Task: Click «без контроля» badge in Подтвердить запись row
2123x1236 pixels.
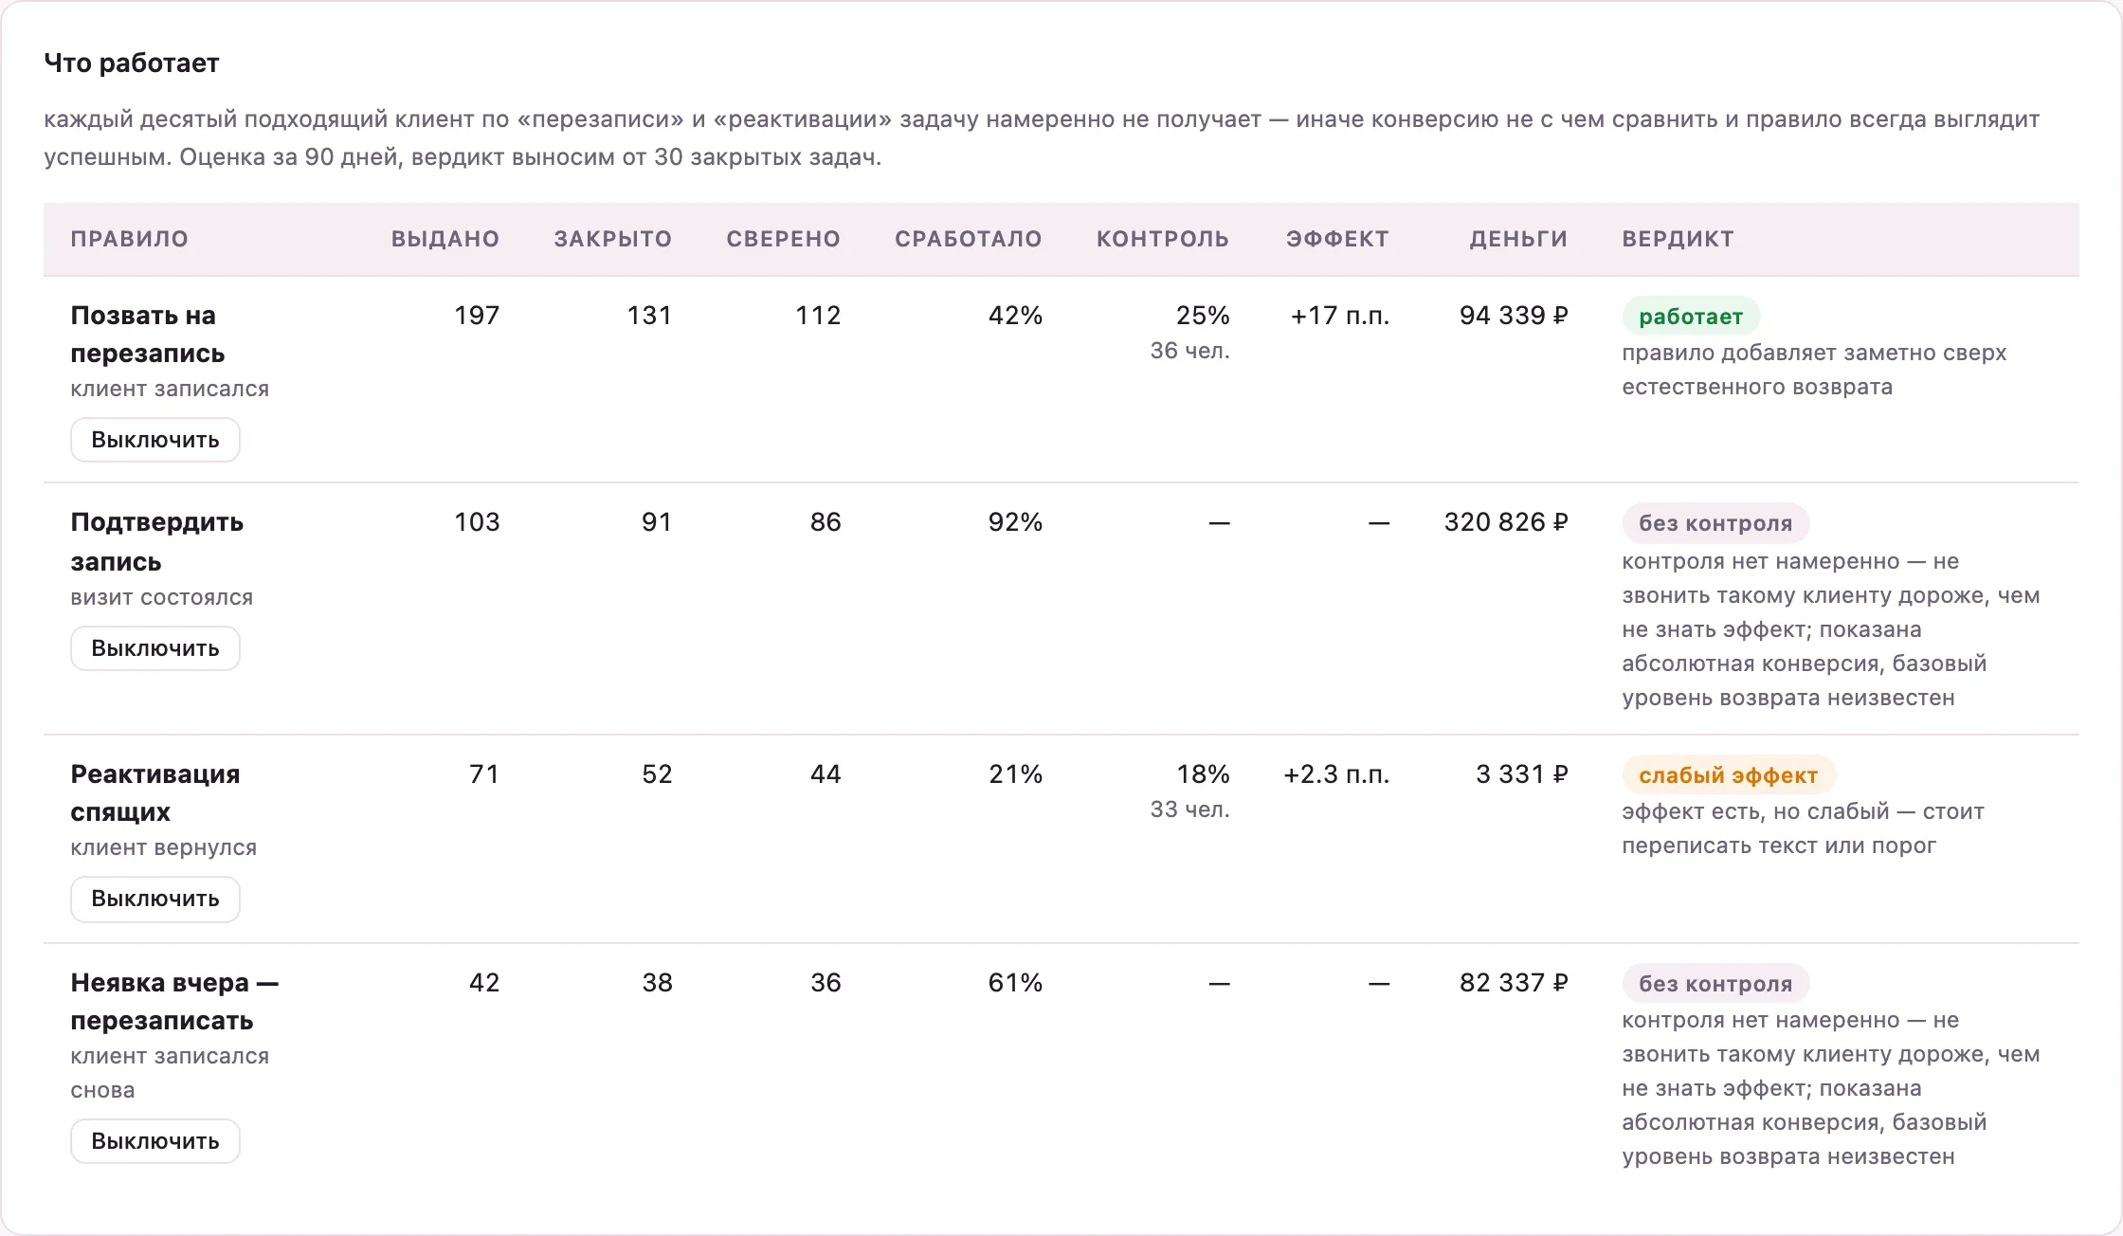Action: tap(1715, 523)
